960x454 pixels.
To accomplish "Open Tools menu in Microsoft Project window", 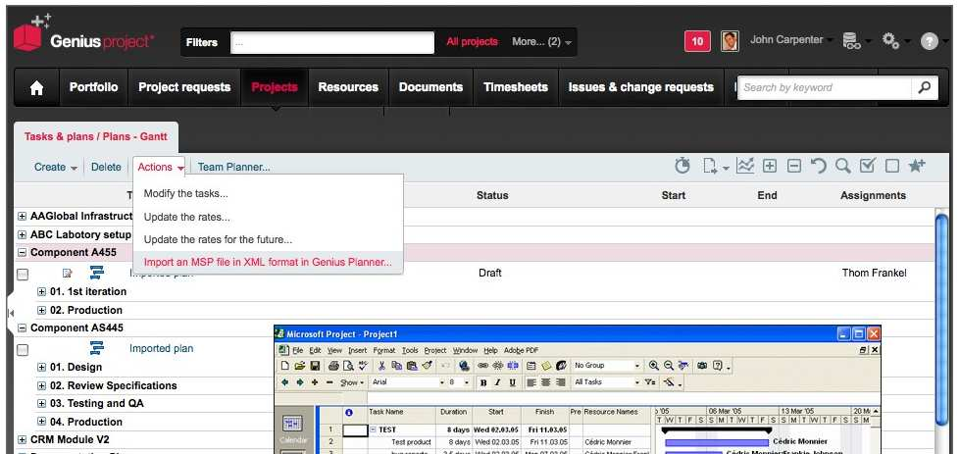I will point(410,351).
